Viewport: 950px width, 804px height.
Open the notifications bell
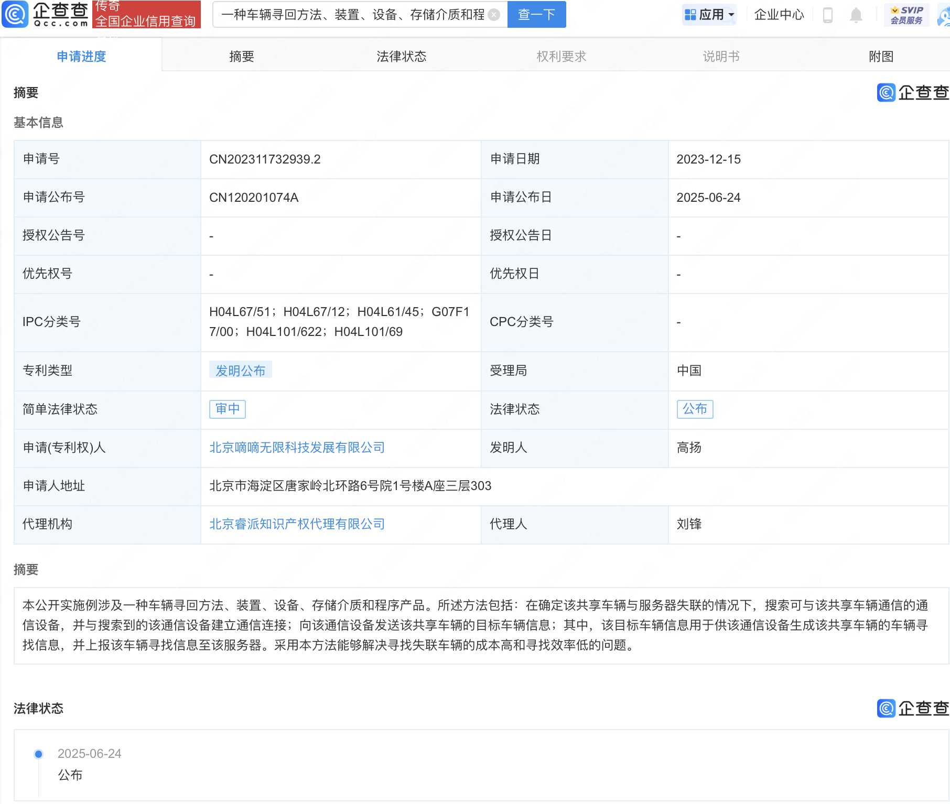tap(856, 15)
